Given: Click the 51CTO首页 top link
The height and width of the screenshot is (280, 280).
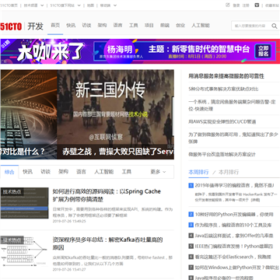Looking at the screenshot, I should pos(9,5).
